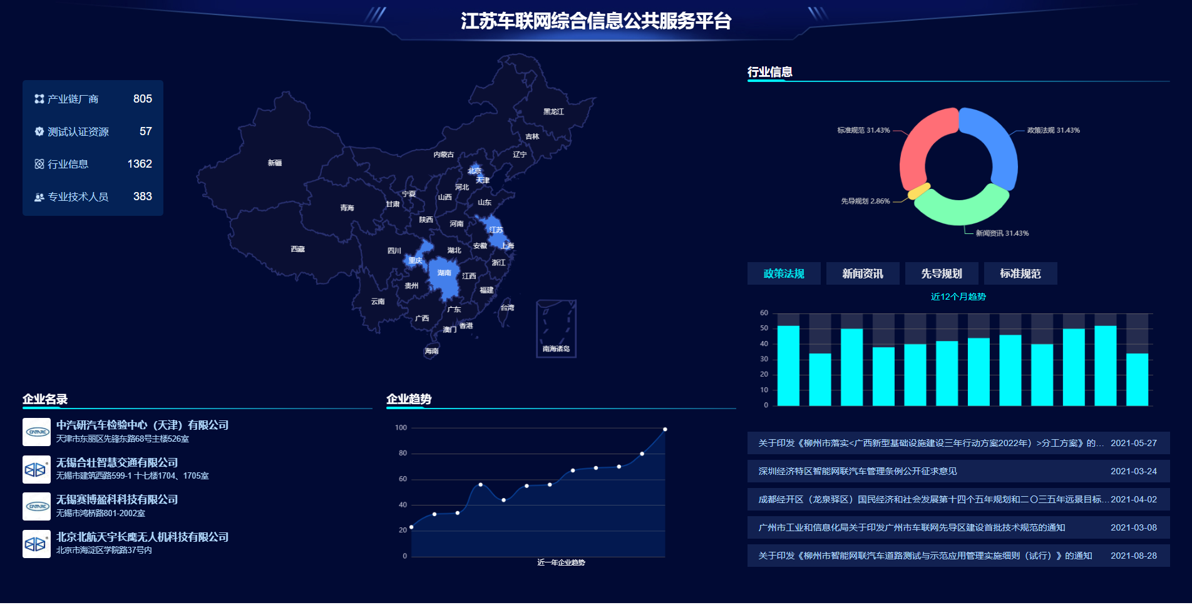Click the 行业信息 icon in stats panel
This screenshot has width=1192, height=605.
[39, 164]
